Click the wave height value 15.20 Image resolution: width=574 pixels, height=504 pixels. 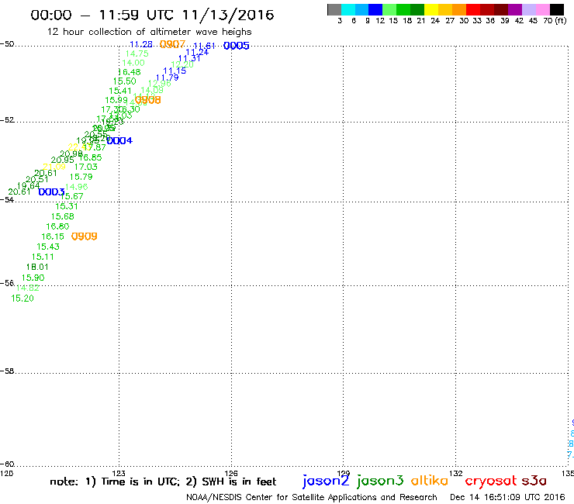[22, 299]
